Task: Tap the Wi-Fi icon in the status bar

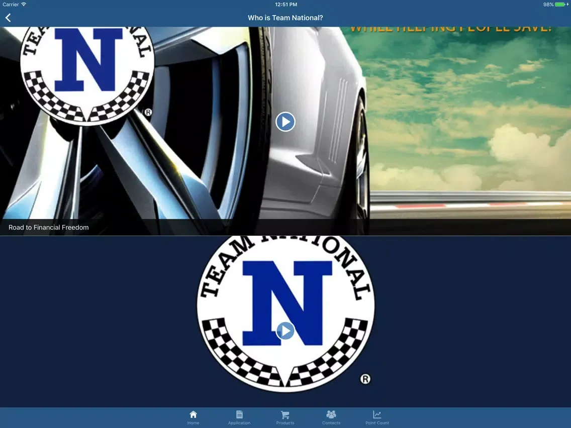Action: point(24,5)
